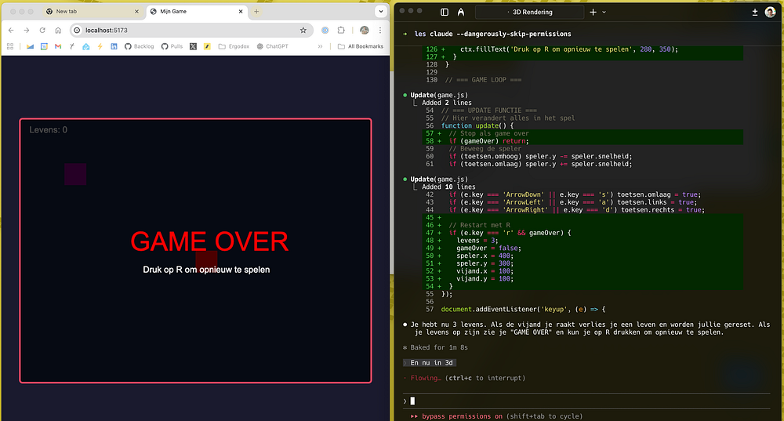Open the Chrome profile avatar
Viewport: 784px width, 421px height.
point(365,31)
